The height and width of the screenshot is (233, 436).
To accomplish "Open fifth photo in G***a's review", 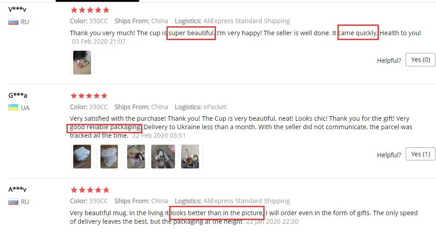I will [190, 156].
